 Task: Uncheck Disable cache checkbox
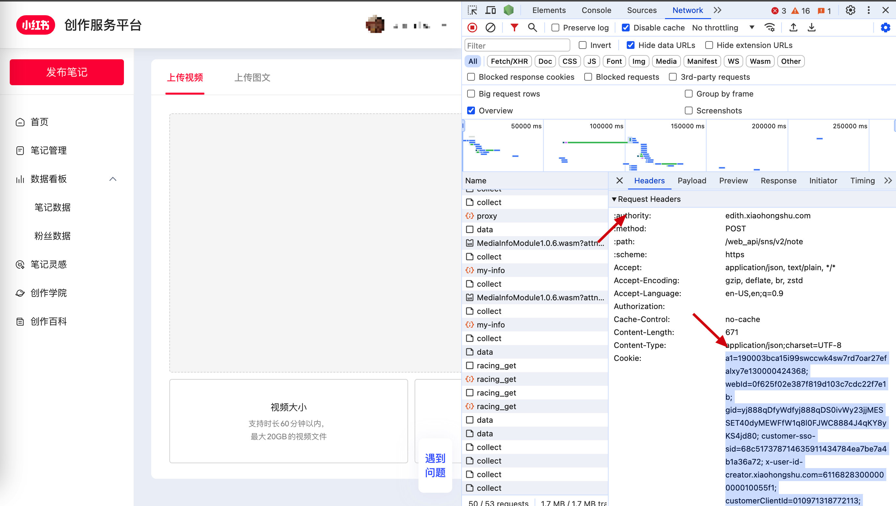pos(626,28)
